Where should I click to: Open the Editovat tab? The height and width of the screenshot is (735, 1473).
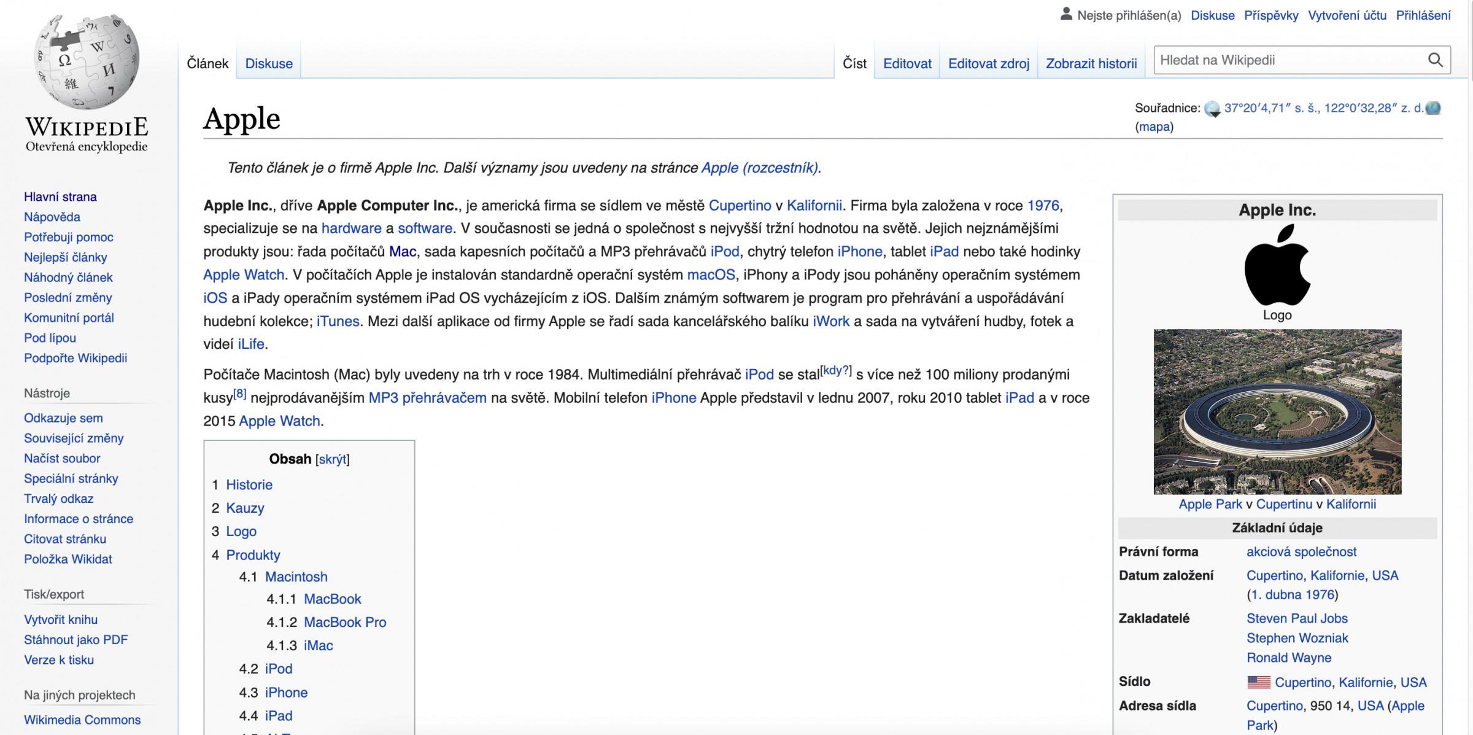907,63
